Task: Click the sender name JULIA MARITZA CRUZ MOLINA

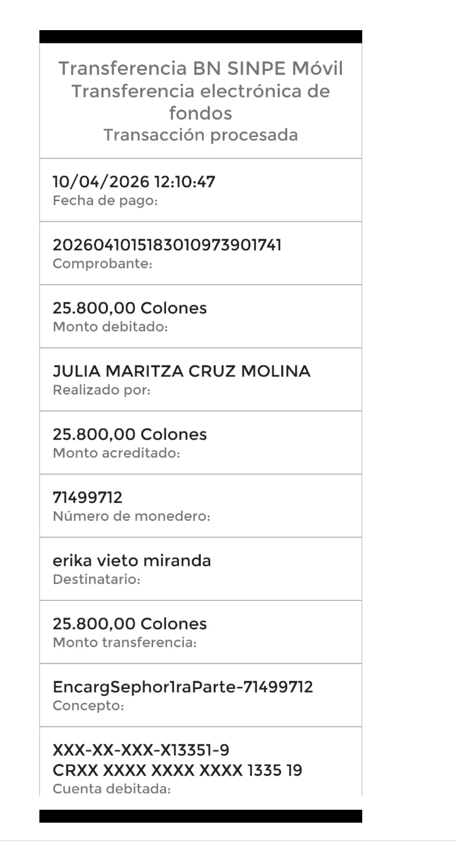Action: tap(182, 371)
